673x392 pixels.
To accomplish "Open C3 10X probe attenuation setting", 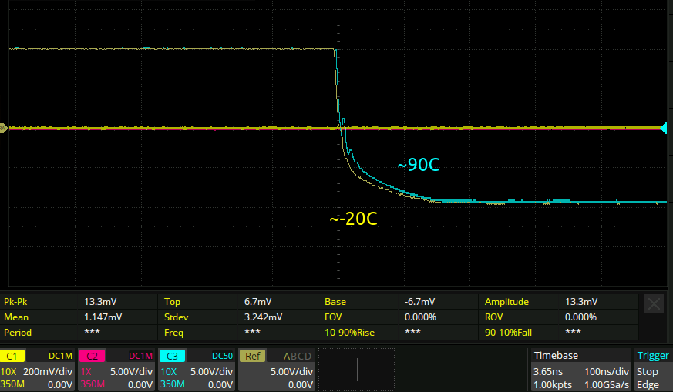I will click(168, 370).
